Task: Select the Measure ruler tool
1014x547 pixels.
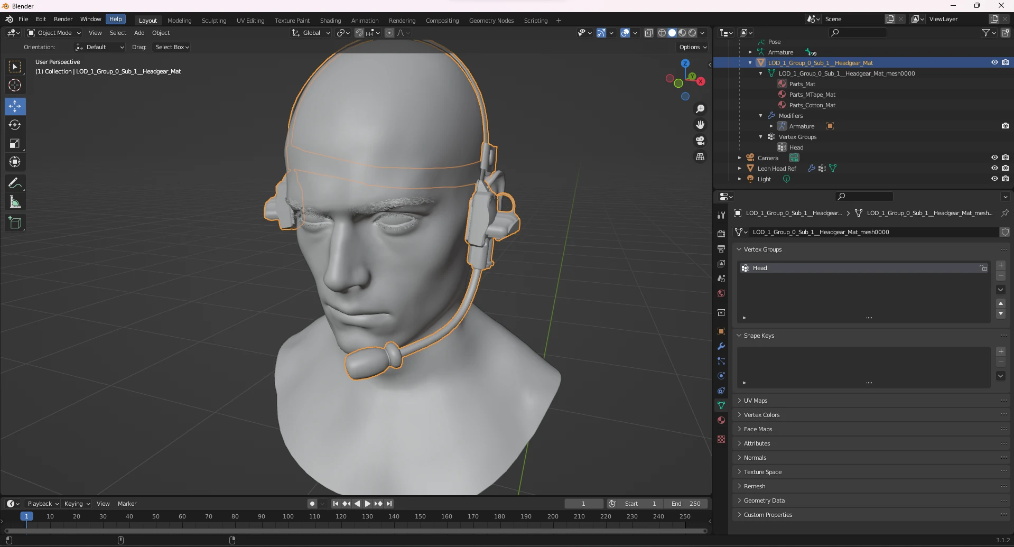Action: click(15, 202)
